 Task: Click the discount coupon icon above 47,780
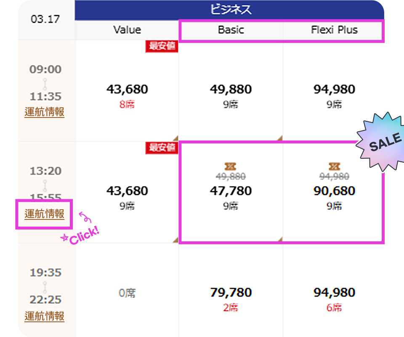point(231,167)
